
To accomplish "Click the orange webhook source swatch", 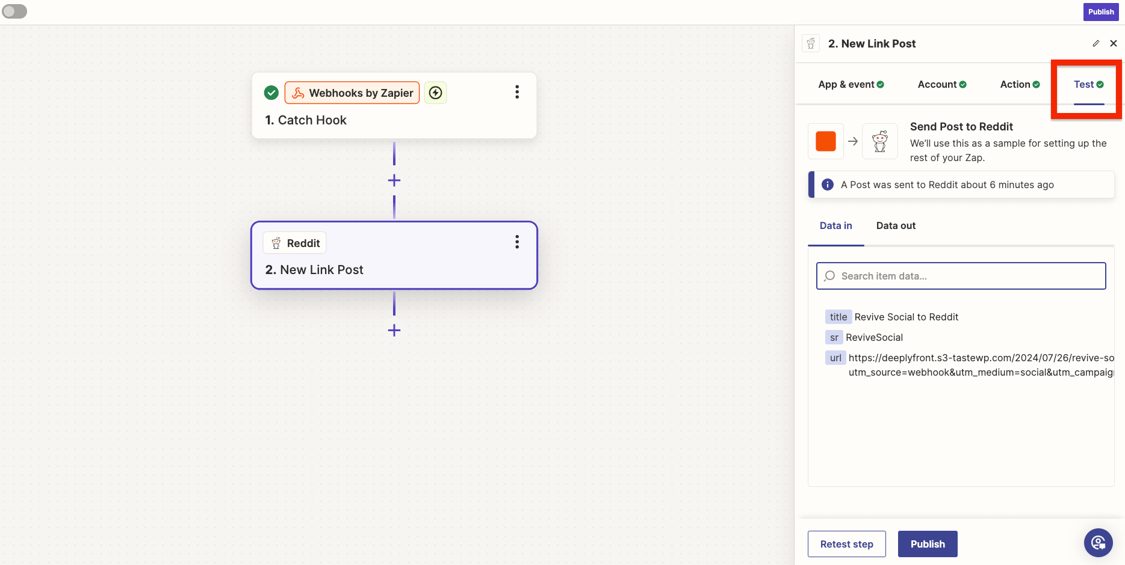I will pyautogui.click(x=825, y=141).
